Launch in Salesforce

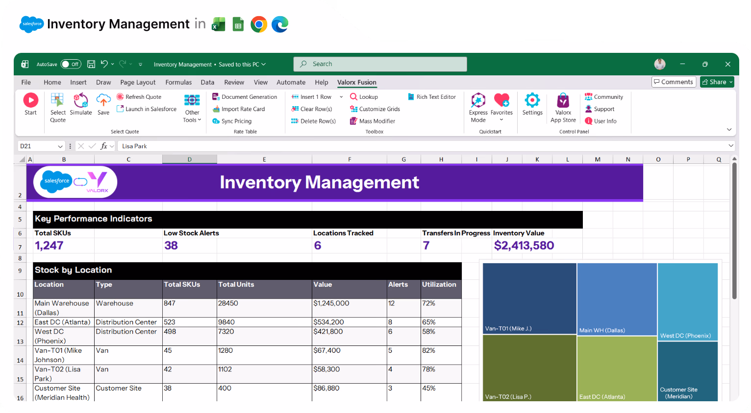point(146,109)
